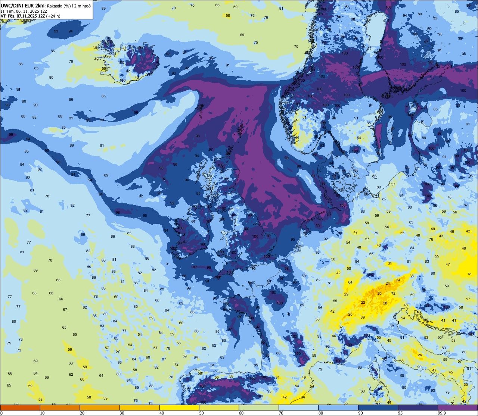The width and height of the screenshot is (478, 416).
Task: Click the humidity value '31' on the map
Action: (x=390, y=263)
